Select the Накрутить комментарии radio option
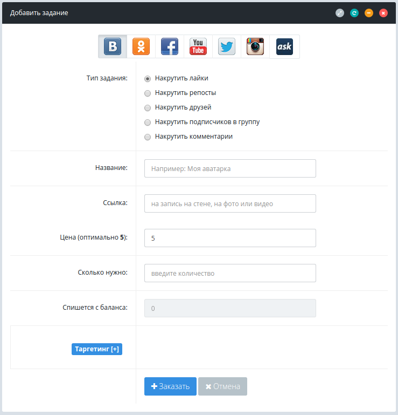Image resolution: width=398 pixels, height=415 pixels. [x=148, y=137]
